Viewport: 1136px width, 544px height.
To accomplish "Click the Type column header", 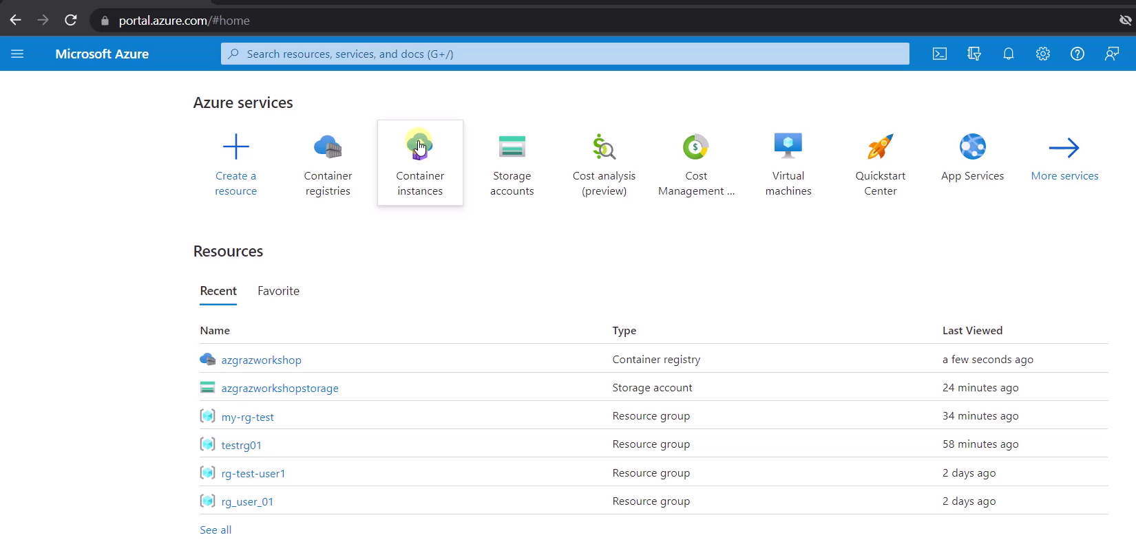I will 624,330.
